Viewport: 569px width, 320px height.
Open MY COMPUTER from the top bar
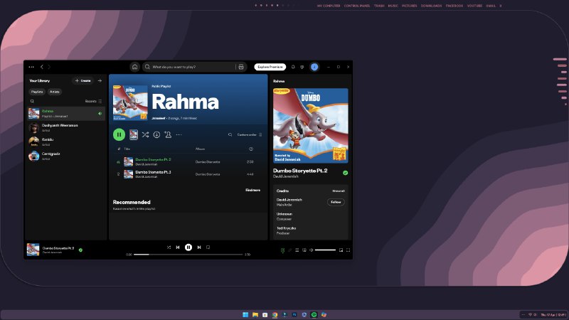tap(329, 6)
